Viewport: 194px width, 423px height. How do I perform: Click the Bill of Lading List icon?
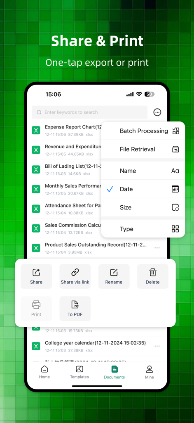pos(36,169)
